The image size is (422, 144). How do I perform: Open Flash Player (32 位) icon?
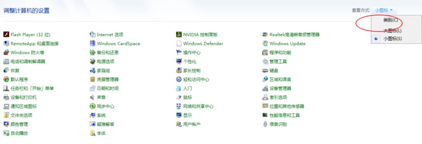click(x=6, y=35)
